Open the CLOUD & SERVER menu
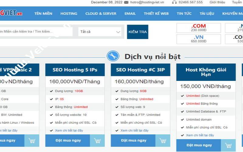This screenshot has height=152, width=243. (x=101, y=13)
